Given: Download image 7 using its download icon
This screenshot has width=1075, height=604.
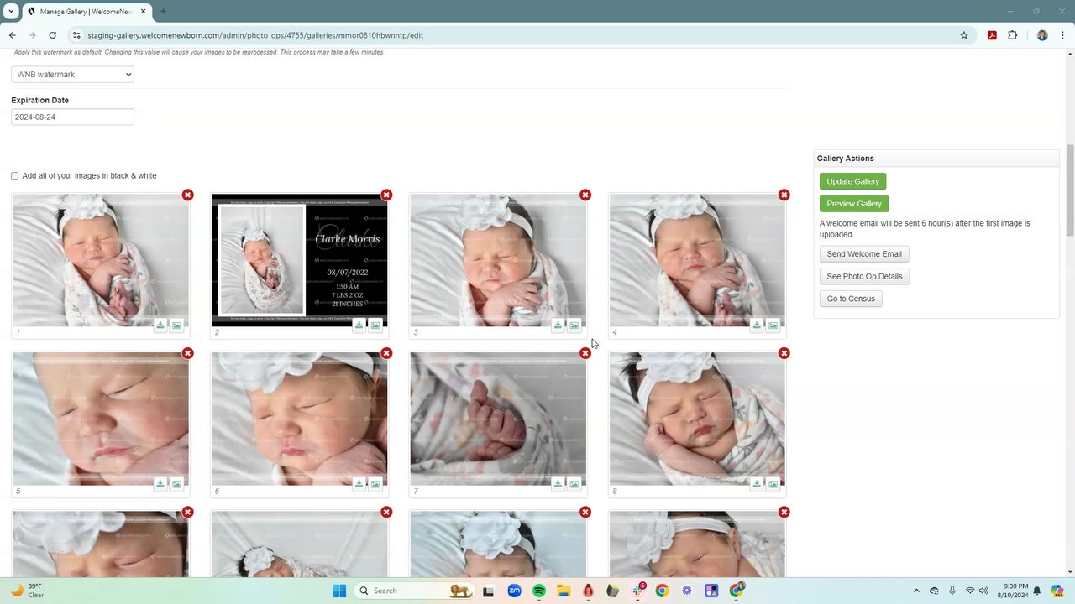Looking at the screenshot, I should click(x=558, y=483).
